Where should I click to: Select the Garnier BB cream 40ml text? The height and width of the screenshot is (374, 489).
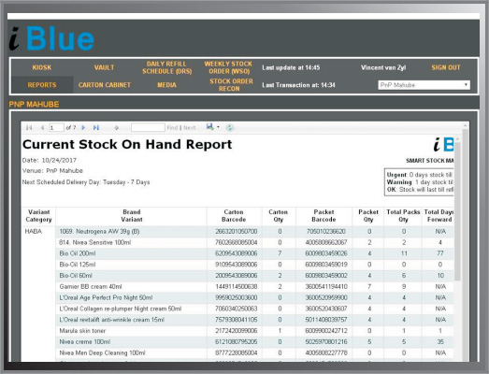(x=91, y=287)
